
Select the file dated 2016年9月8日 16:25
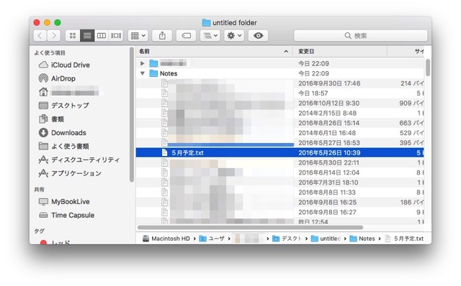pos(280,202)
